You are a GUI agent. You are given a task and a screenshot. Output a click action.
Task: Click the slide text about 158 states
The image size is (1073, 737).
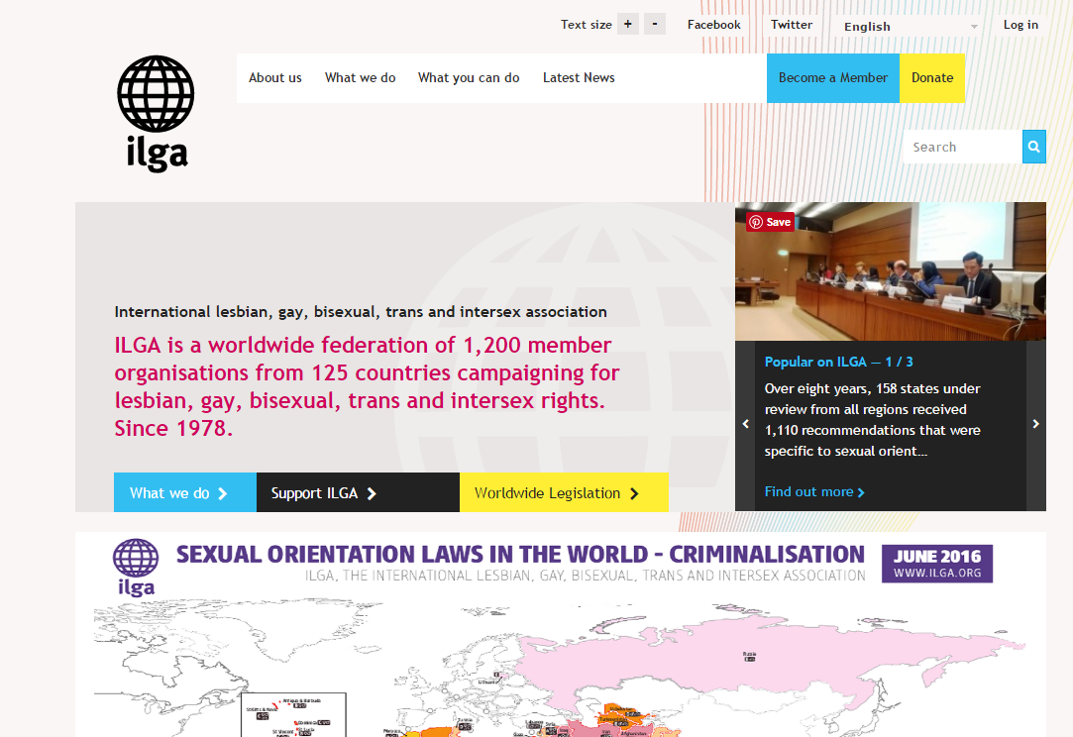point(873,420)
